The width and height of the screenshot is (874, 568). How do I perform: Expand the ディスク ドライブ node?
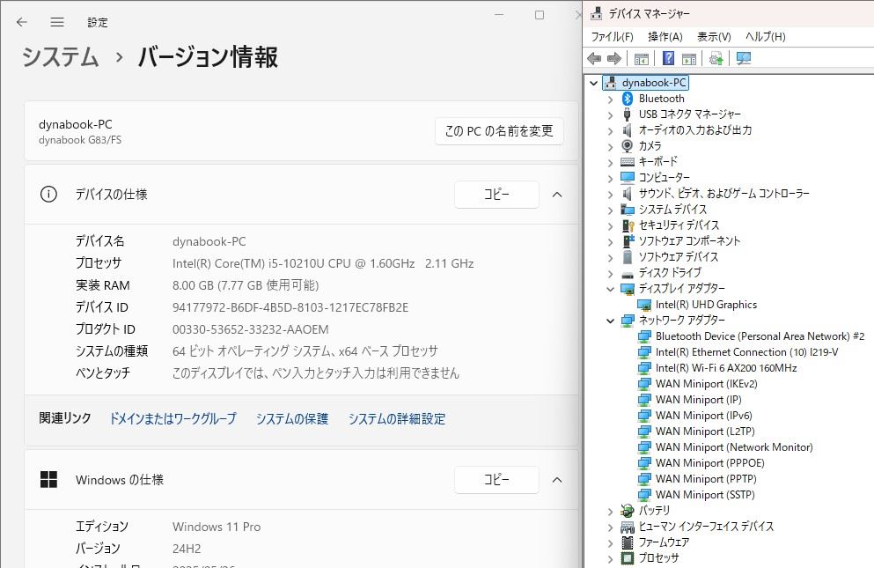[610, 273]
